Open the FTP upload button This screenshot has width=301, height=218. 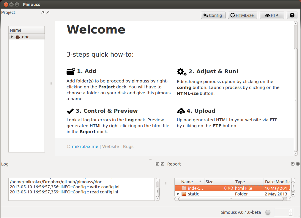272,15
